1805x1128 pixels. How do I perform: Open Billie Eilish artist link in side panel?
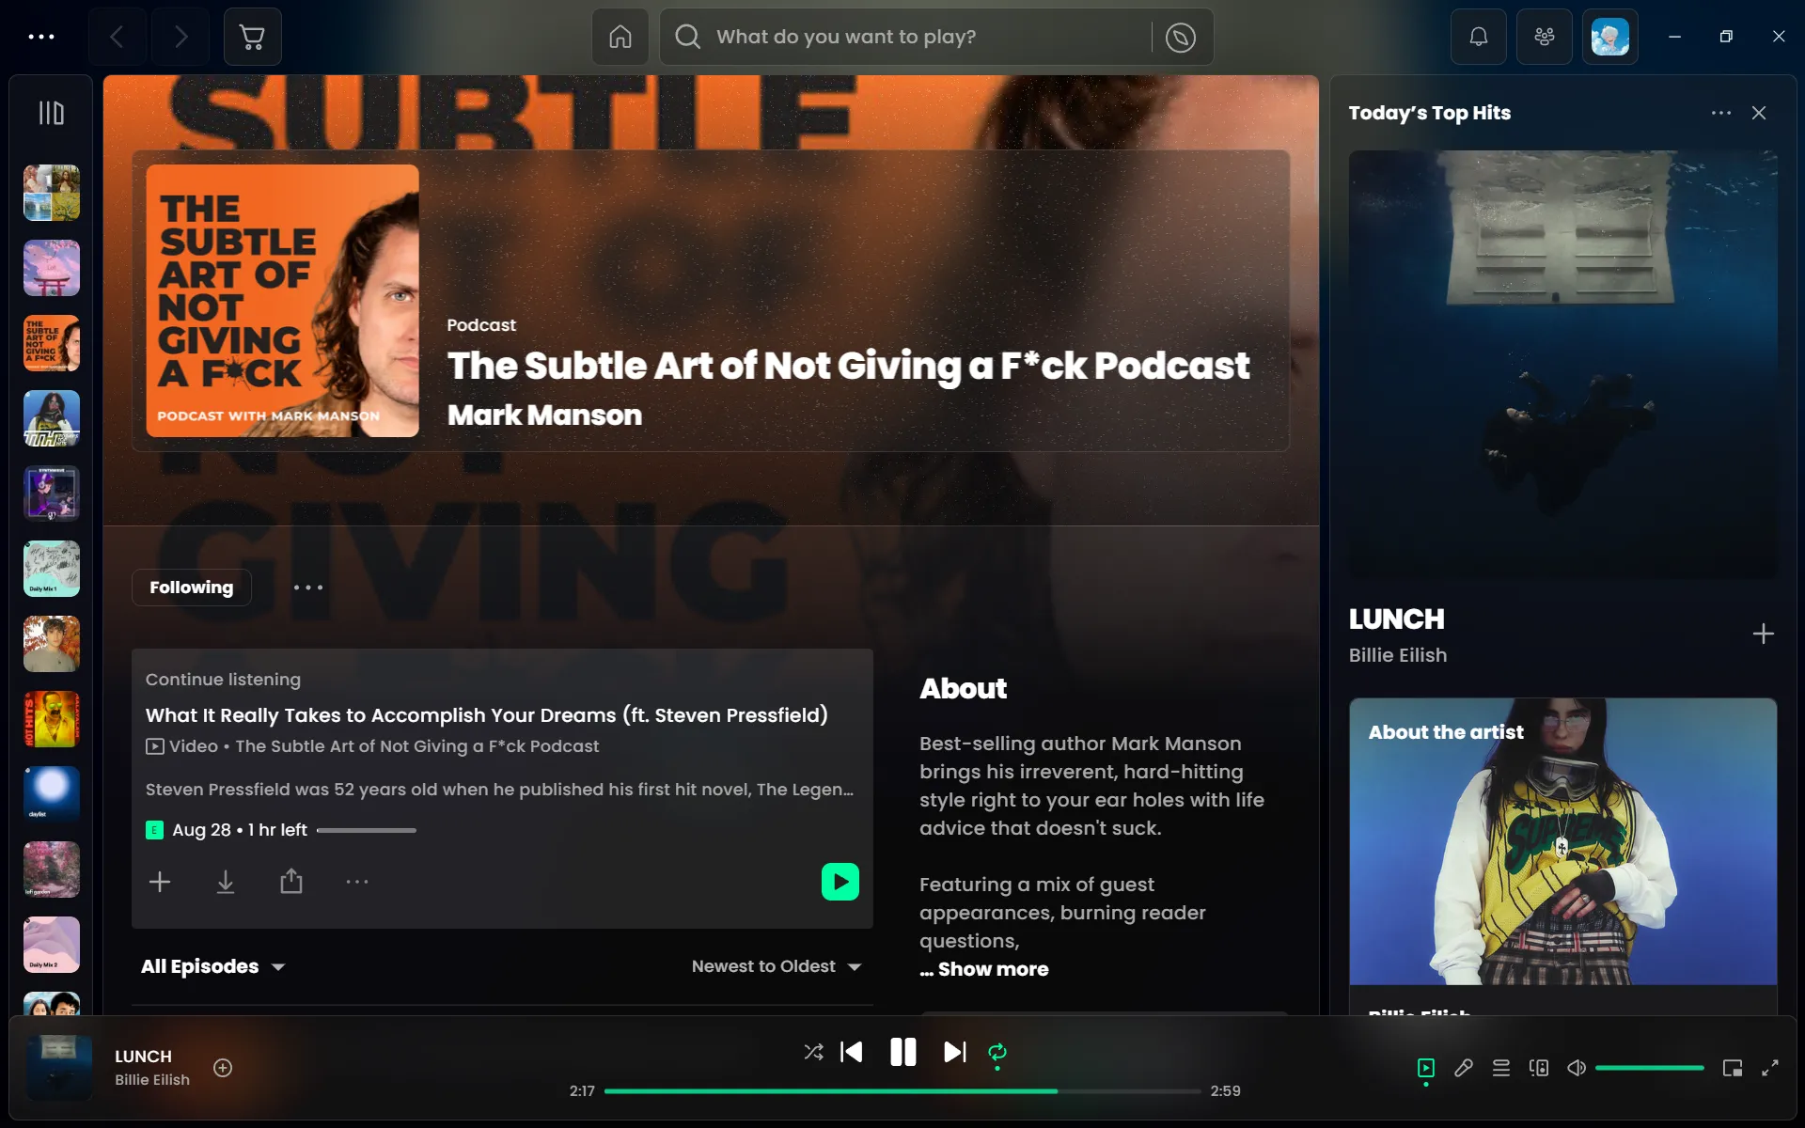point(1398,655)
